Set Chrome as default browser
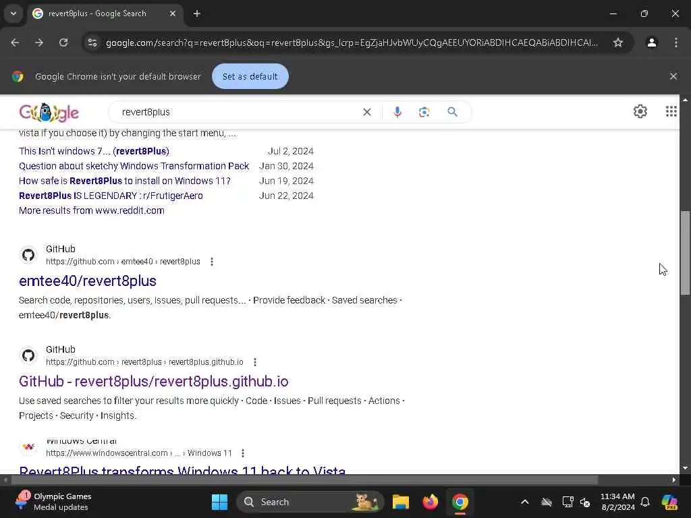Image resolution: width=691 pixels, height=518 pixels. [250, 77]
